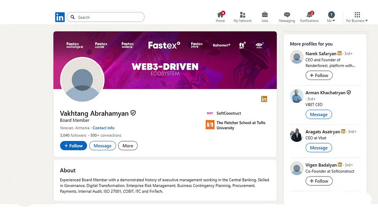Open Contact info link
This screenshot has height=212, width=378.
[103, 128]
